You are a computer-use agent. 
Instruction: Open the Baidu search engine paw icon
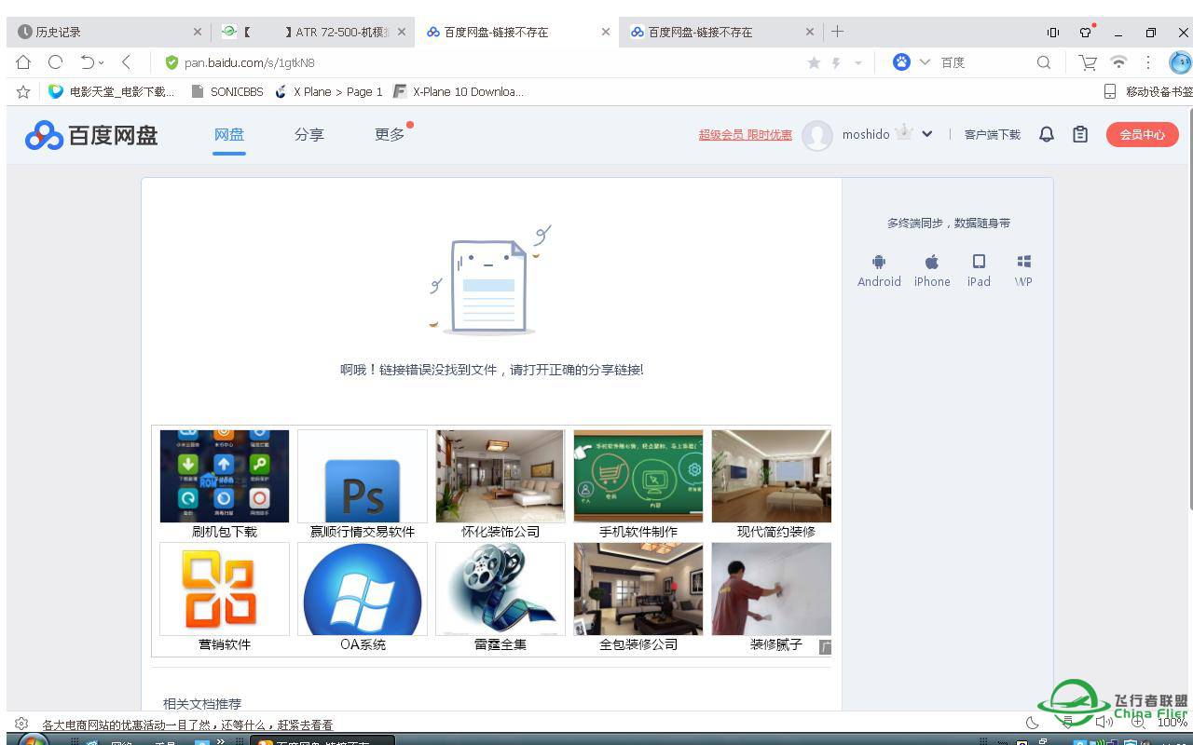[901, 62]
